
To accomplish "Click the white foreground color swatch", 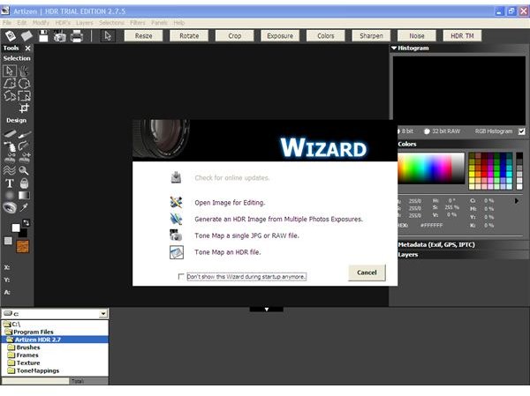I will coord(16,228).
